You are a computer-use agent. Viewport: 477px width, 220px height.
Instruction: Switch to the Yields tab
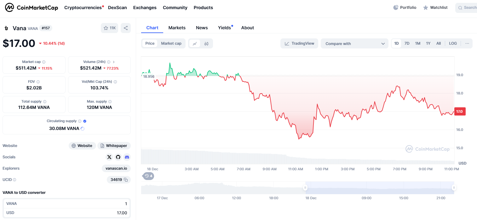point(225,28)
